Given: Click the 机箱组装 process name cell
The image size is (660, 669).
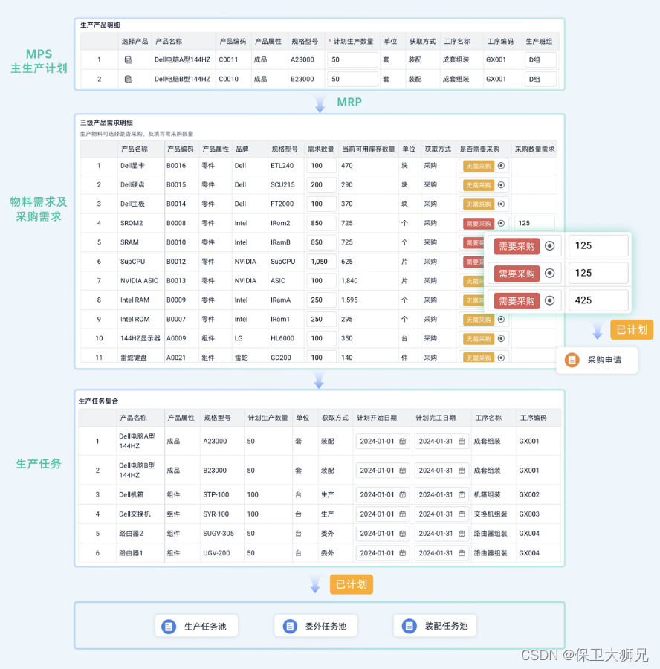Looking at the screenshot, I should pos(488,494).
